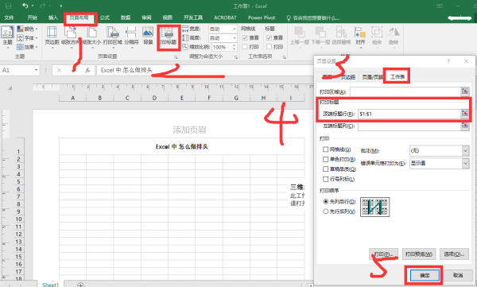This screenshot has width=477, height=287.
Task: Select the 先行后列 radio button
Action: tap(325, 211)
